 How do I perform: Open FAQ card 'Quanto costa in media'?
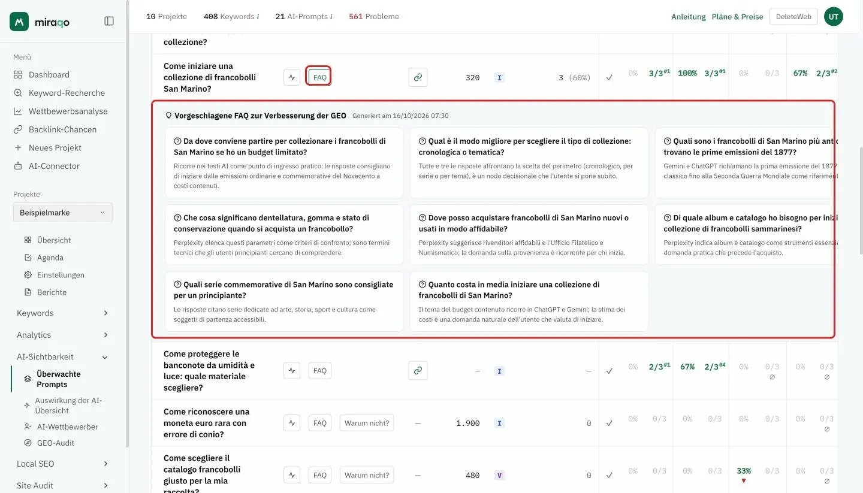[529, 301]
